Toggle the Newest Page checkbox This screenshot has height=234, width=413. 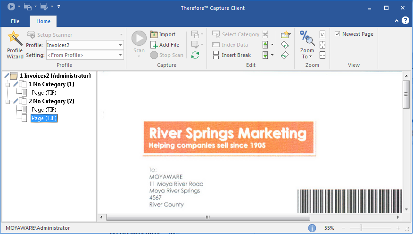tap(338, 34)
